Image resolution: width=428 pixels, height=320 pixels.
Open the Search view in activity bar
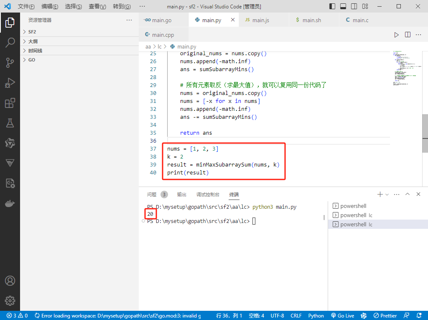(10, 43)
